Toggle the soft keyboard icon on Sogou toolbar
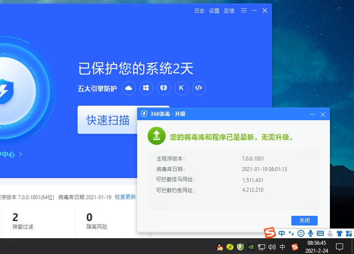 point(319,233)
